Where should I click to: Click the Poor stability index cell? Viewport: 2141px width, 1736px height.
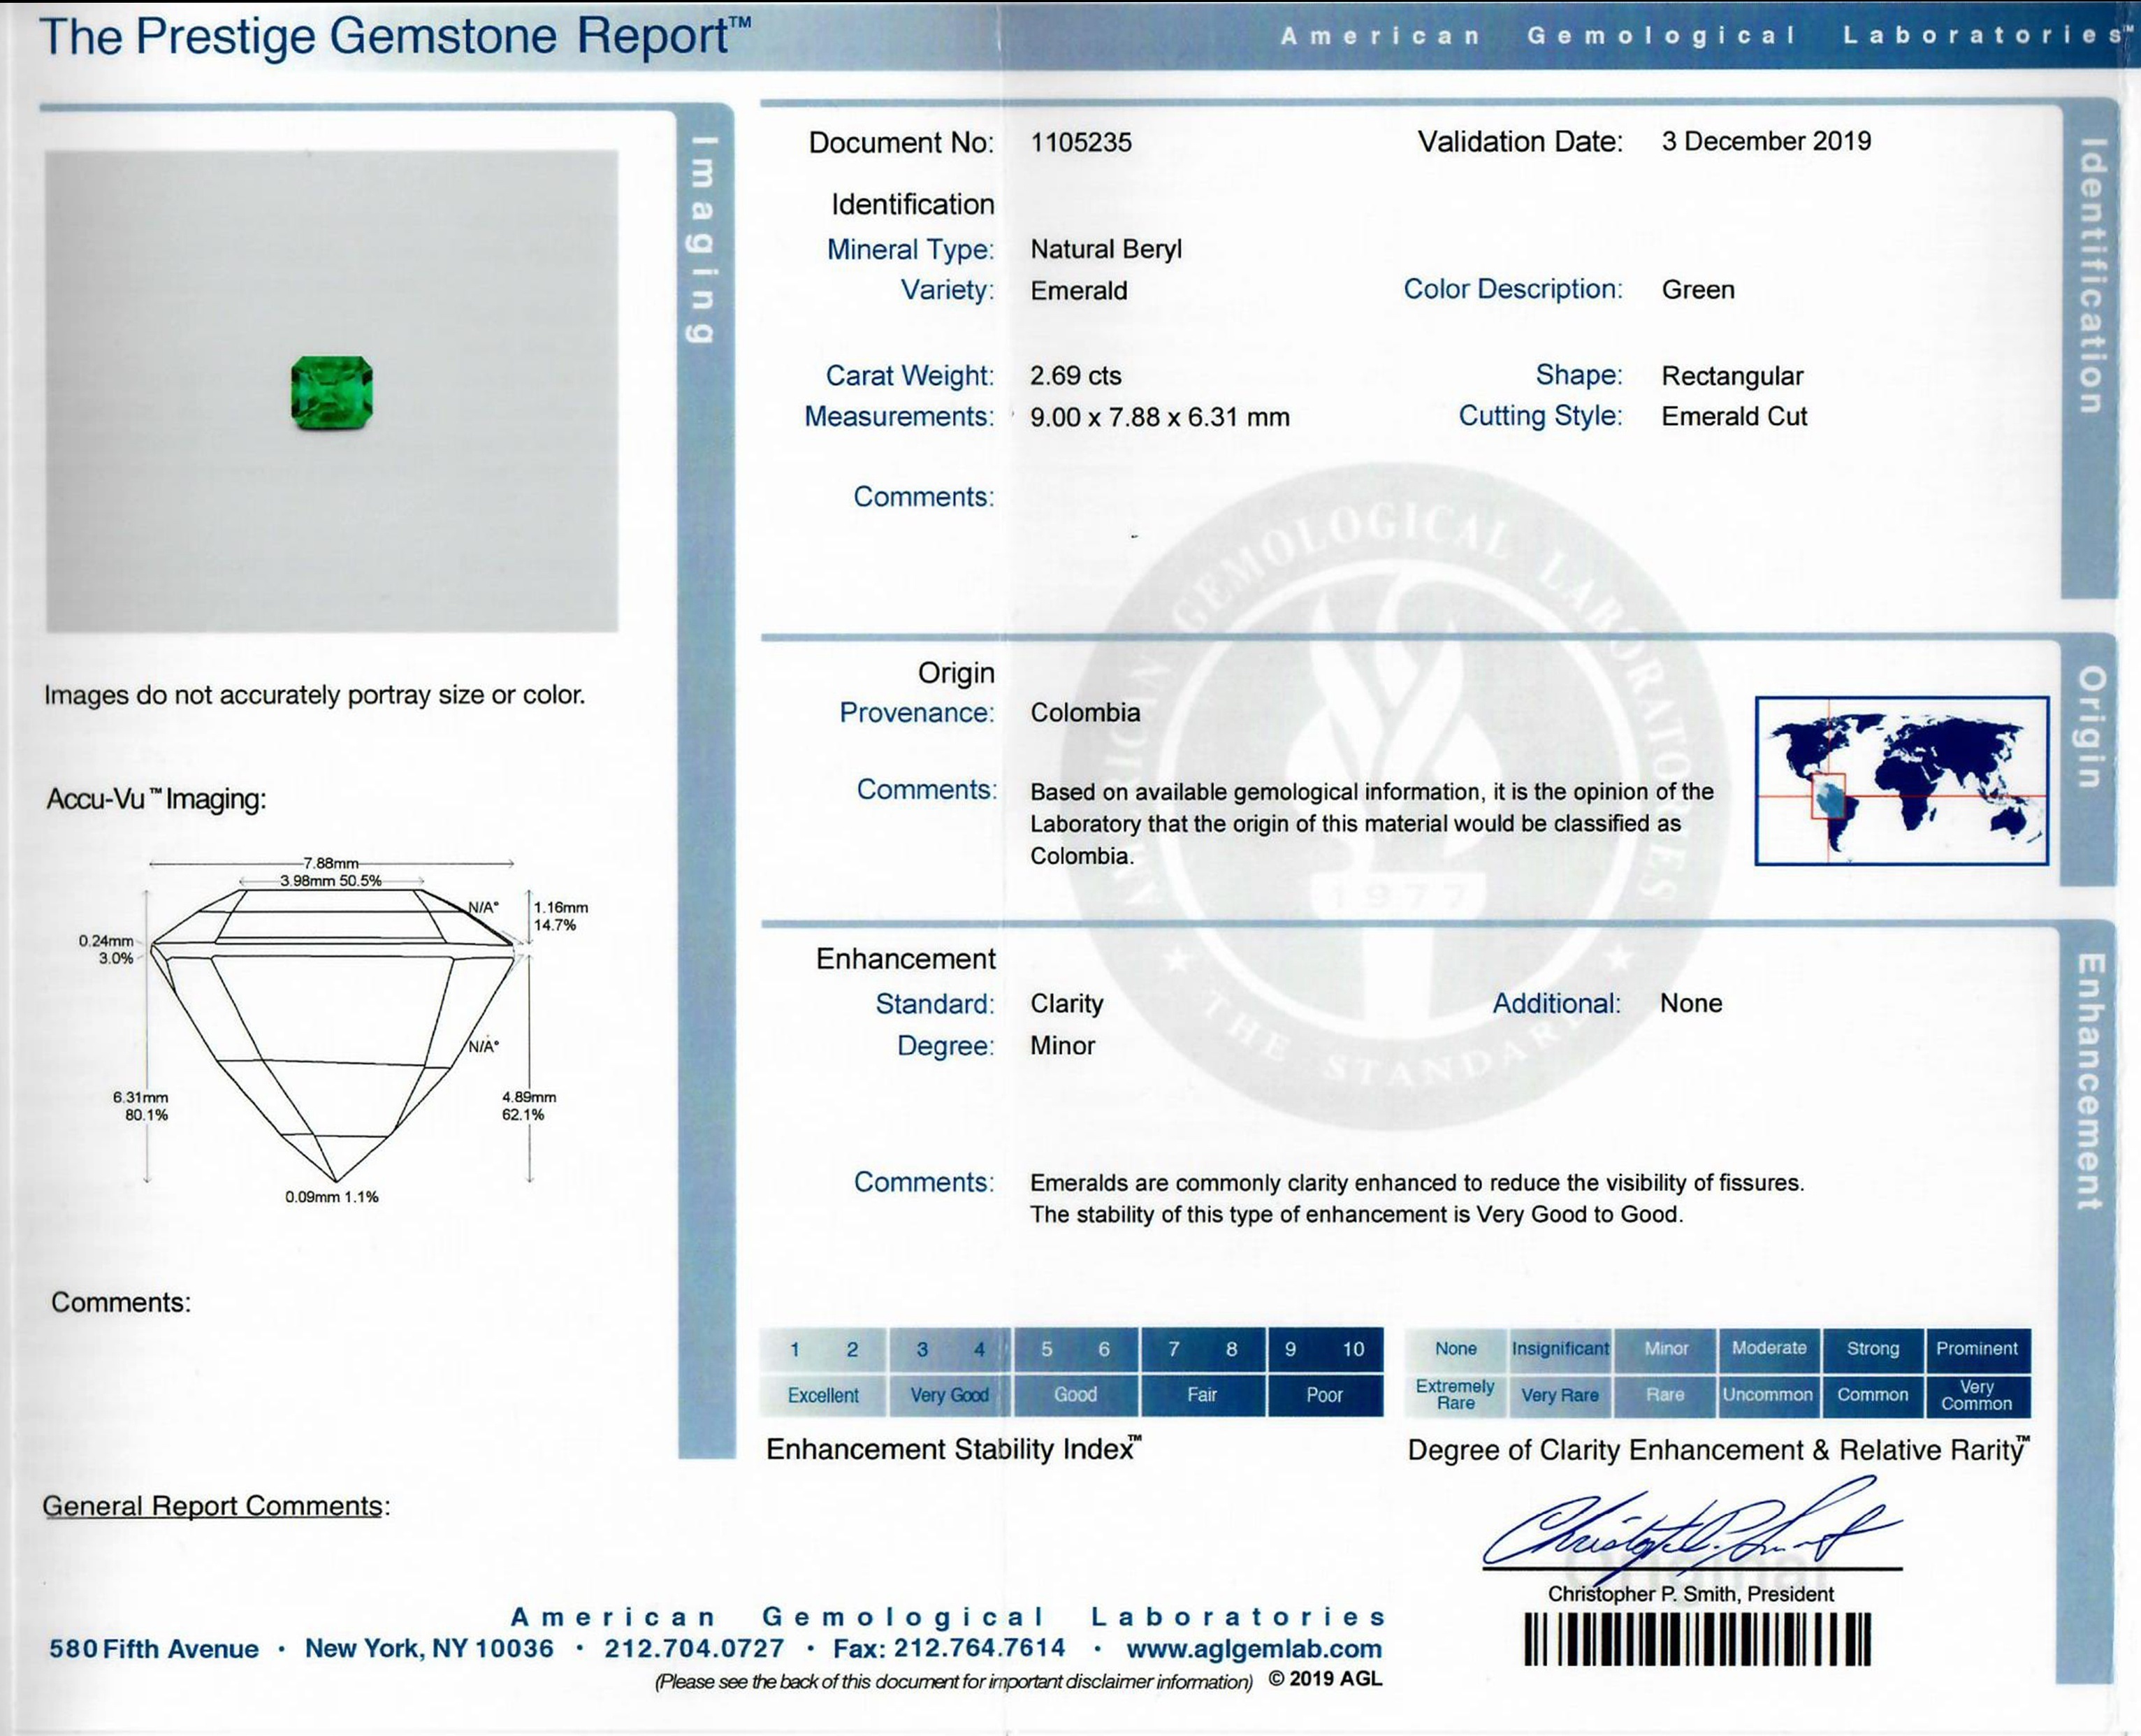pyautogui.click(x=1325, y=1395)
